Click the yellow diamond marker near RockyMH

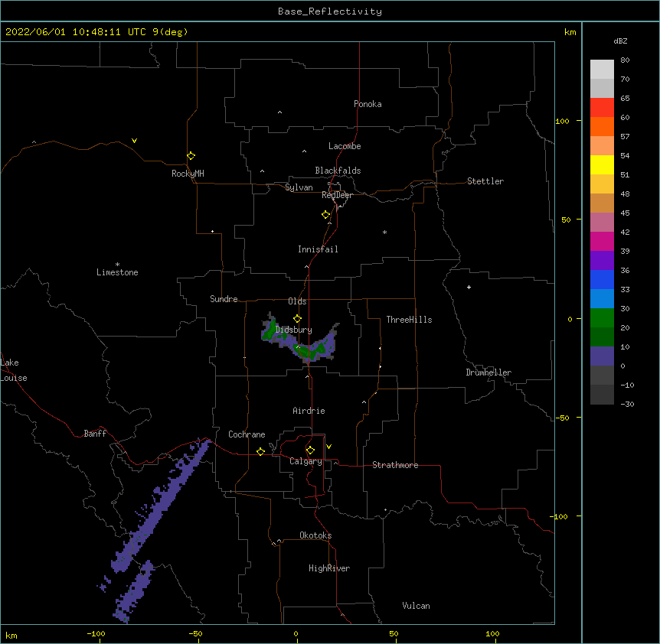tap(191, 156)
